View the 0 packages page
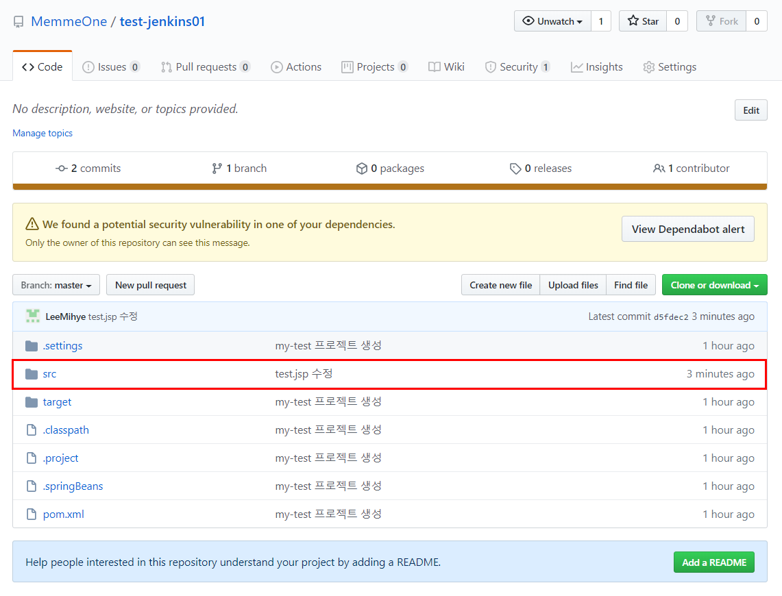The width and height of the screenshot is (782, 596). 390,169
